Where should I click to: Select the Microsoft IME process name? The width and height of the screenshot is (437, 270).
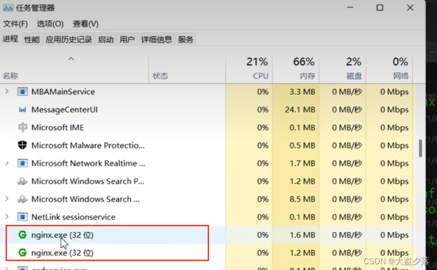click(58, 128)
